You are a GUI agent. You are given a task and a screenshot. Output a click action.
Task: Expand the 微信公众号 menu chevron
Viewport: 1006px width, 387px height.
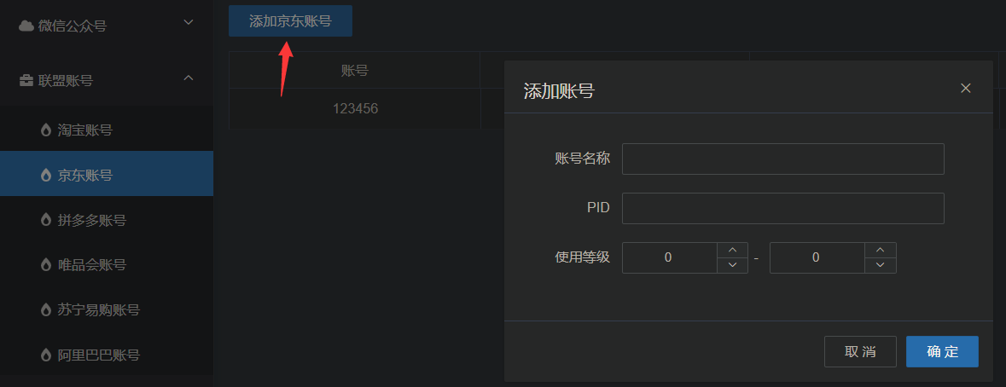click(x=189, y=22)
